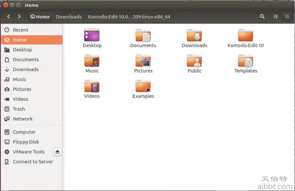
Task: Open Trash from the sidebar
Action: (32, 109)
